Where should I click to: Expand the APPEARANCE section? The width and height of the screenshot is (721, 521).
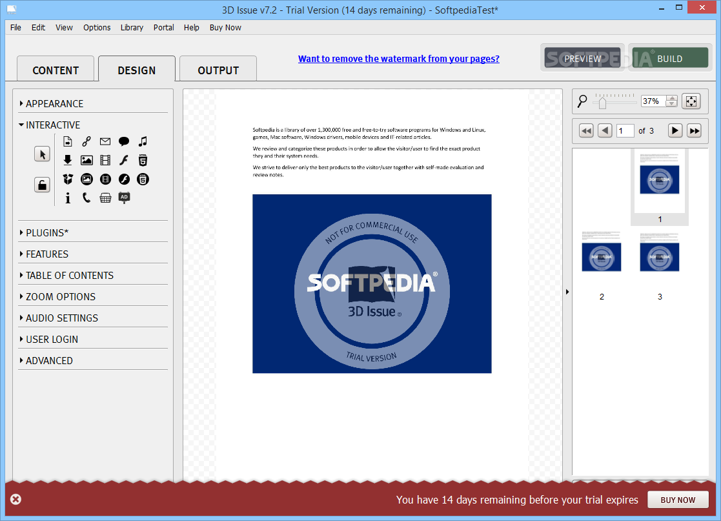click(54, 104)
